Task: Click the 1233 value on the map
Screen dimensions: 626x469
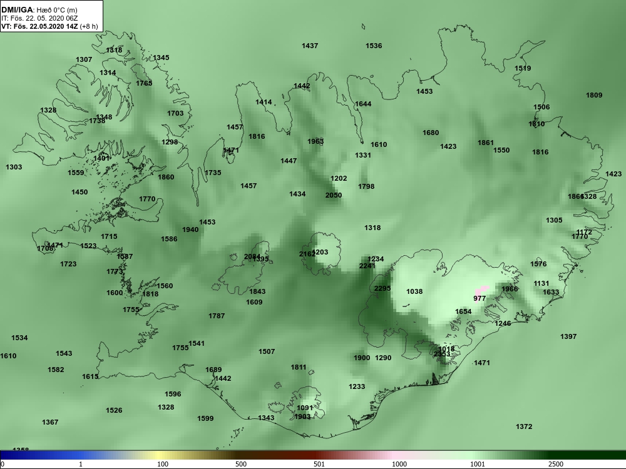Action: click(357, 387)
